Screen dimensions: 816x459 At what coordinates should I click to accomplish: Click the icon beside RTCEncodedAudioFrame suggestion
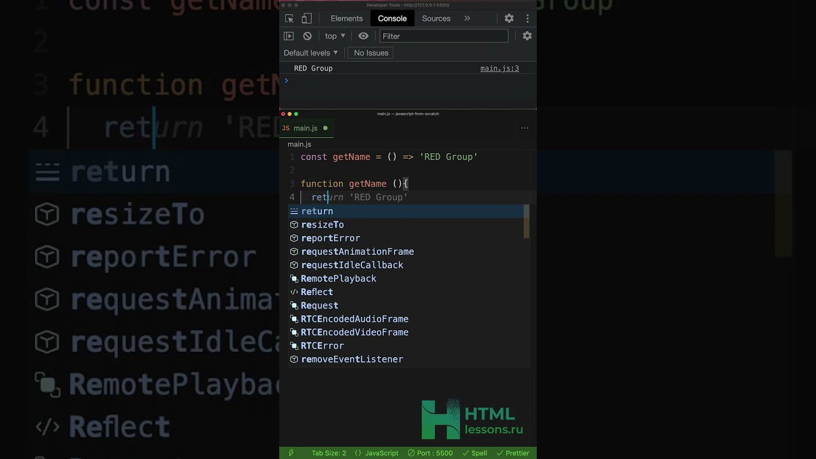(x=294, y=319)
